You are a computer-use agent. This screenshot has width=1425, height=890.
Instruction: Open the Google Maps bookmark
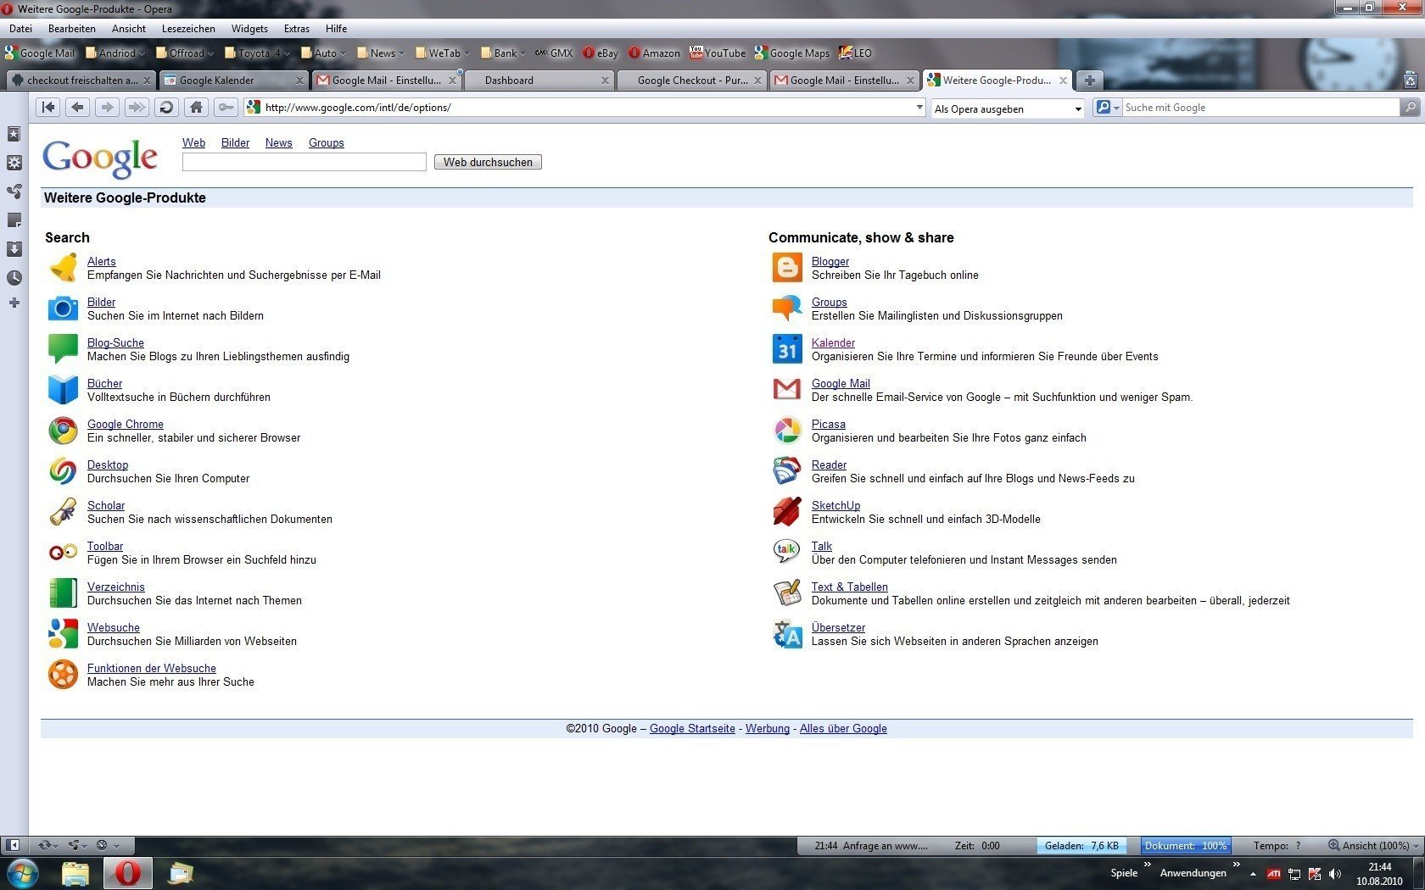point(791,53)
